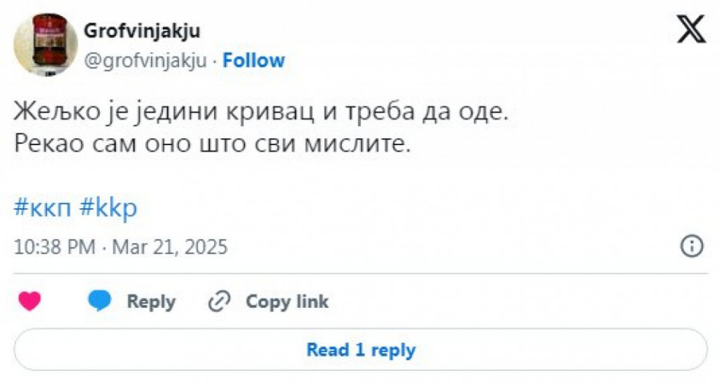This screenshot has height=383, width=719.
Task: Click the blue reply speech bubble icon
Action: point(100,302)
